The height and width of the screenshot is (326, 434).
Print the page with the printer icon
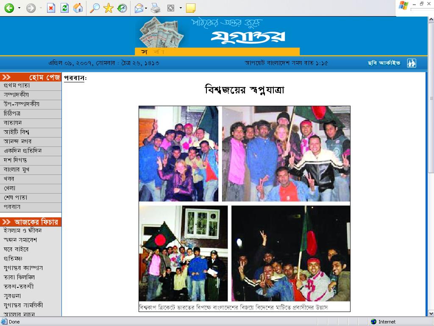[x=156, y=8]
